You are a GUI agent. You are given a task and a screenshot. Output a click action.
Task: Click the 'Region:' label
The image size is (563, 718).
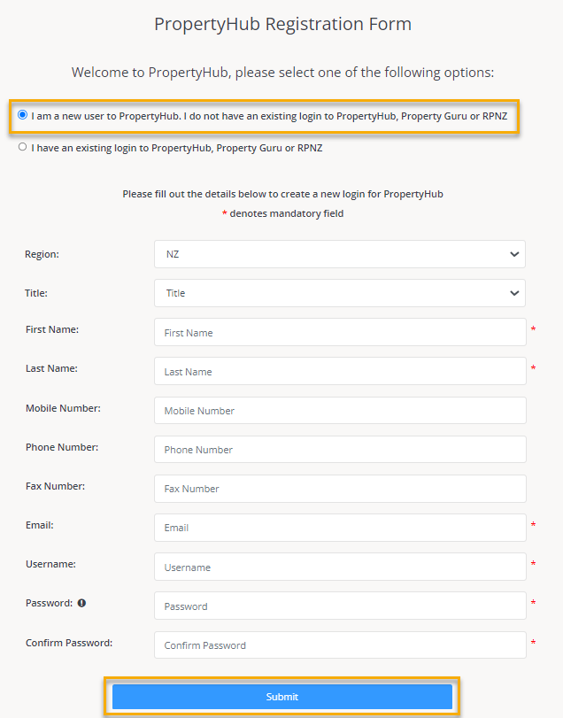coord(42,254)
